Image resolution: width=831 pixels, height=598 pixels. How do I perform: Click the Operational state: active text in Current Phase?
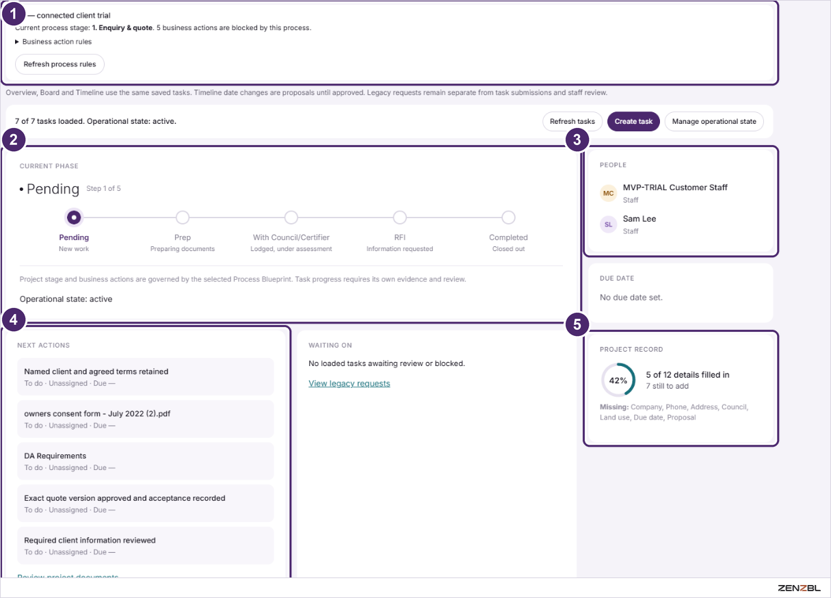66,299
